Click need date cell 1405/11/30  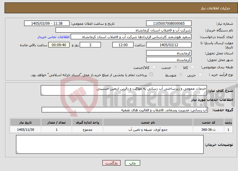click(25, 130)
